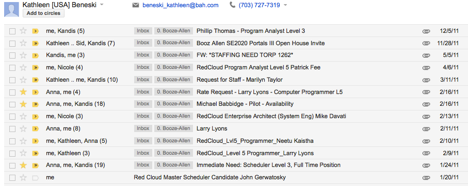Add Kathleen Beneski to circles
The image size is (468, 186).
pos(43,13)
